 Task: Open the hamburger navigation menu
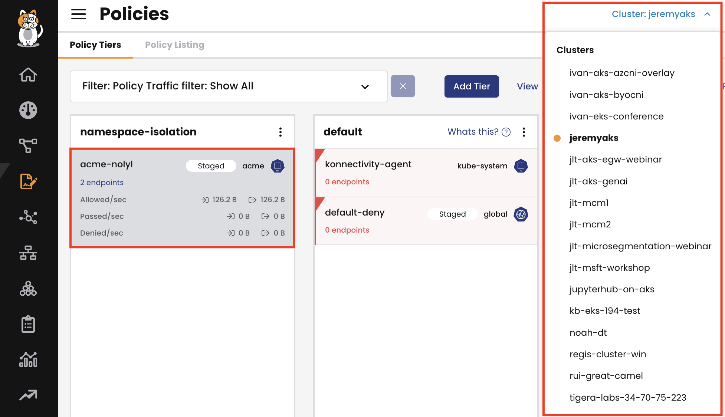pos(79,14)
